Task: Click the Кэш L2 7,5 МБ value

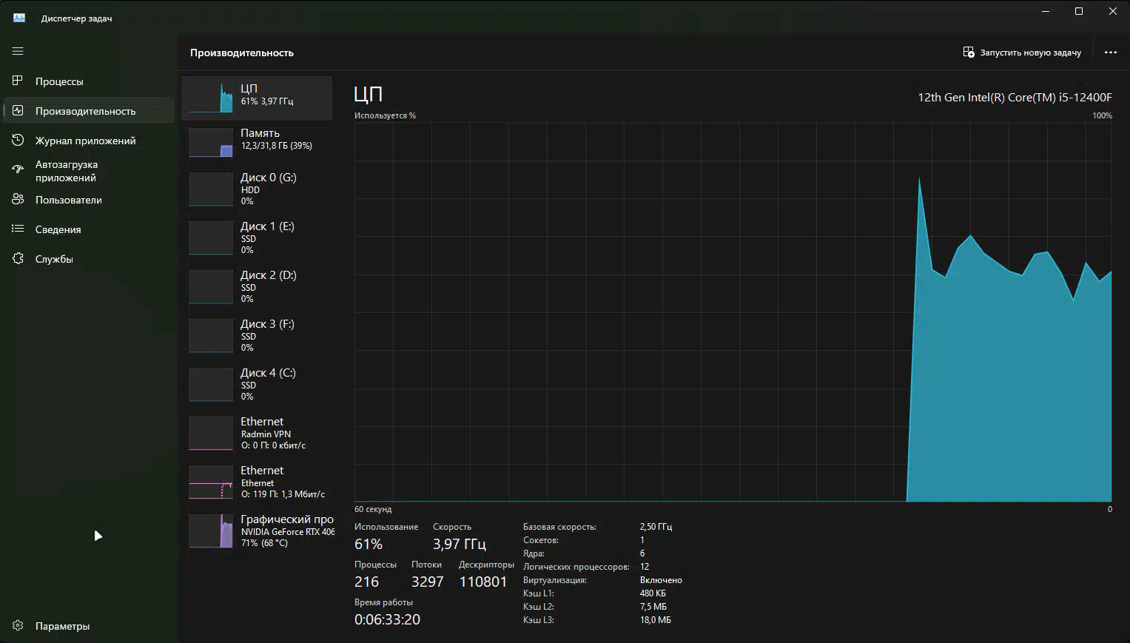Action: pos(653,607)
